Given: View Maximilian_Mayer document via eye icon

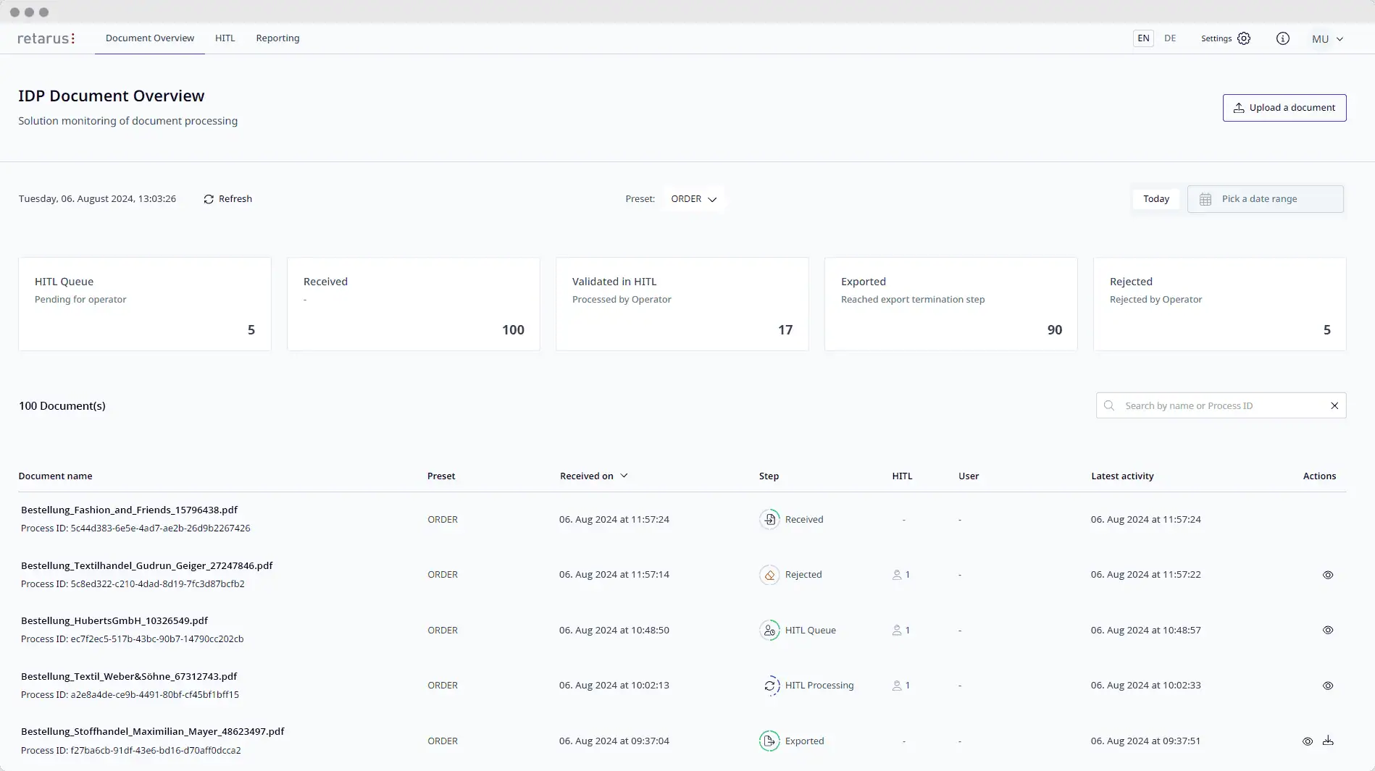Looking at the screenshot, I should (x=1308, y=741).
